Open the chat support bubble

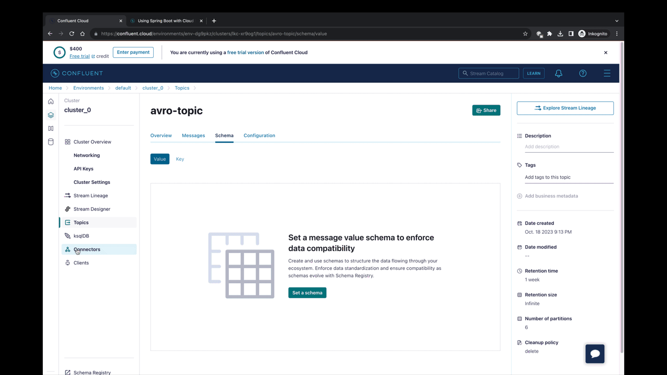tap(595, 354)
